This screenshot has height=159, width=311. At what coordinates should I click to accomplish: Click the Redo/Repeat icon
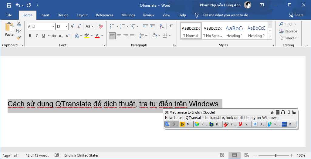[29, 5]
